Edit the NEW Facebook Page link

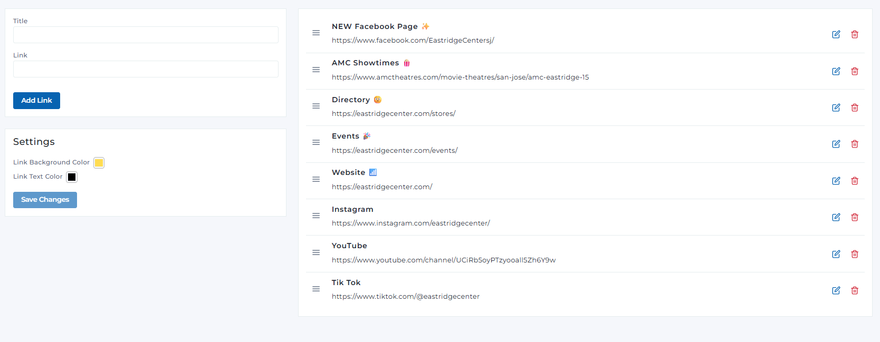coord(836,34)
